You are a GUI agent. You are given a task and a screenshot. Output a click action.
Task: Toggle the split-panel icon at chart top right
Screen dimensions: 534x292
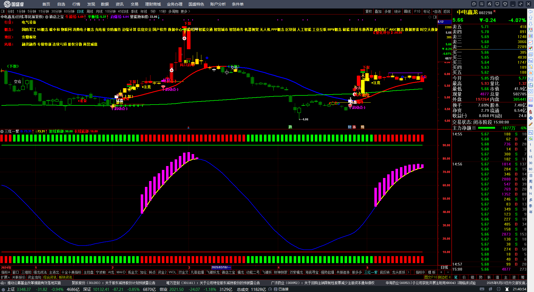click(x=435, y=17)
